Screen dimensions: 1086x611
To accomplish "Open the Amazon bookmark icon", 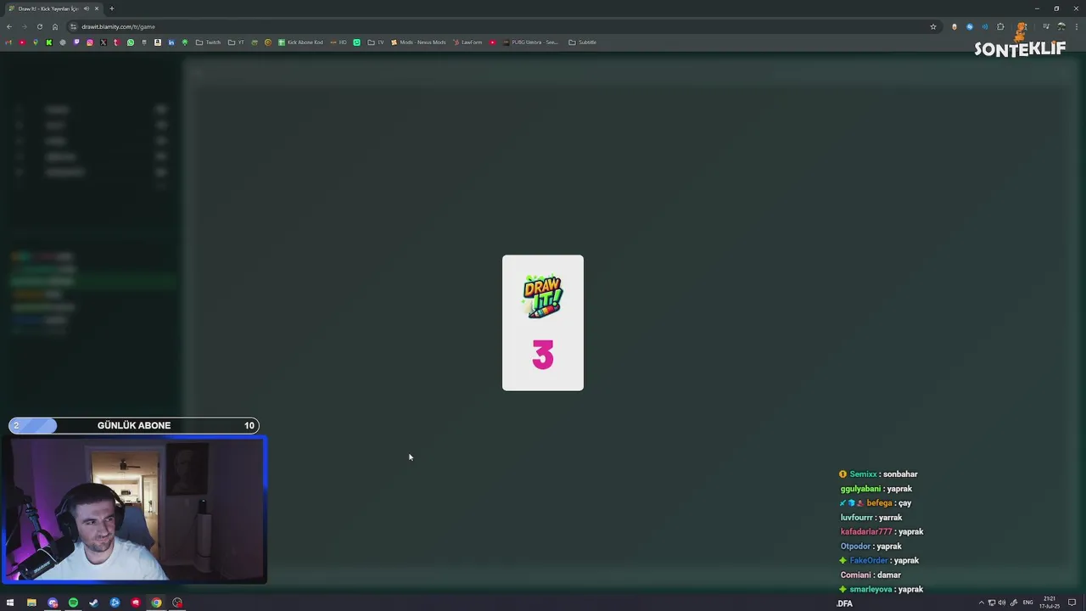I will (x=158, y=42).
